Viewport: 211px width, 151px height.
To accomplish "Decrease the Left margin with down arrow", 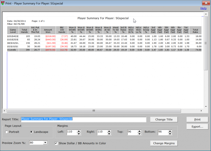I will (x=79, y=133).
